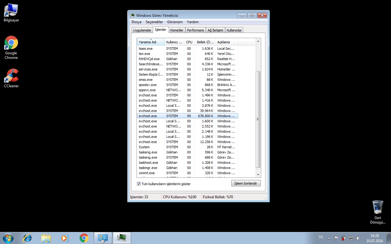
Task: Click the process list scrollbar thumb
Action: [x=258, y=119]
